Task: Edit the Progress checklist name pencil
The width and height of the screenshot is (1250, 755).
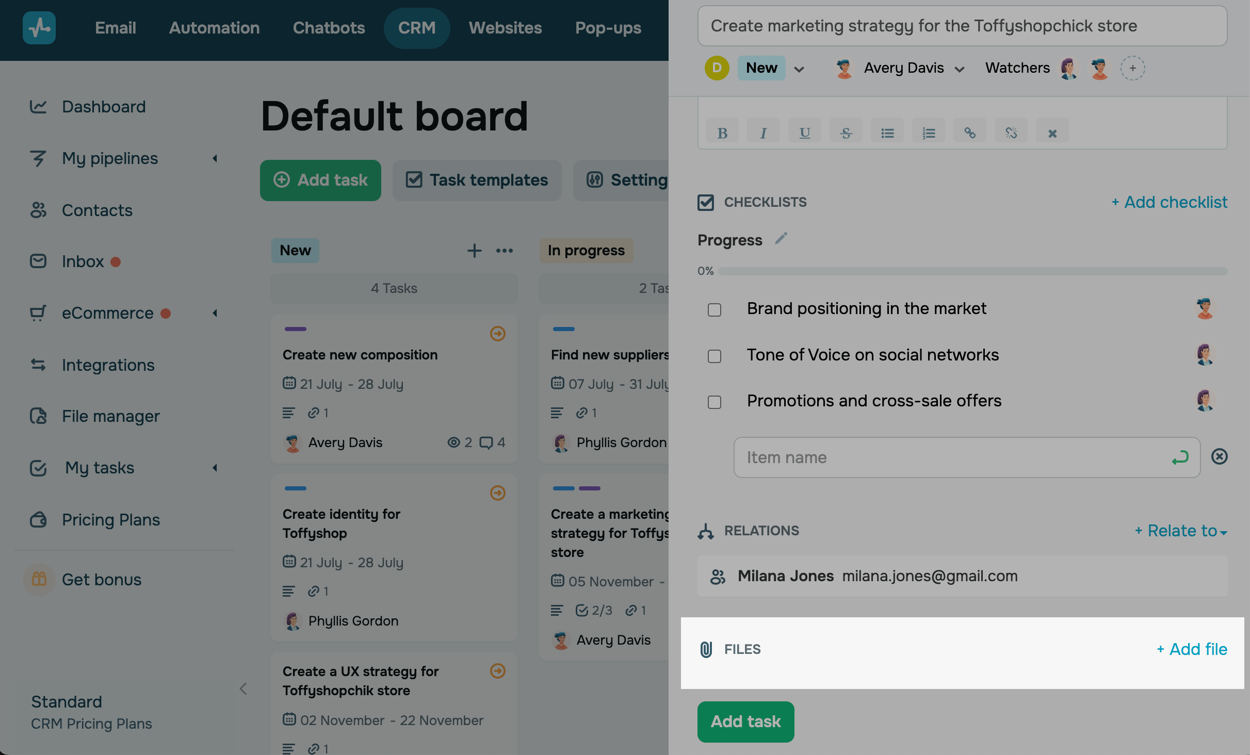Action: tap(781, 239)
